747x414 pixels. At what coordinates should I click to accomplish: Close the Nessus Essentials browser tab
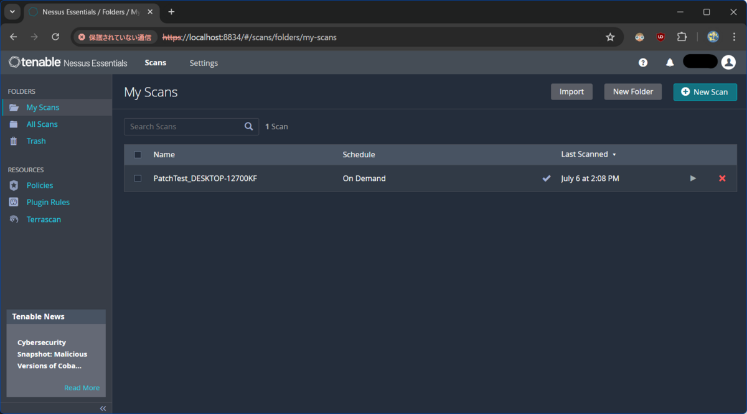pos(150,12)
